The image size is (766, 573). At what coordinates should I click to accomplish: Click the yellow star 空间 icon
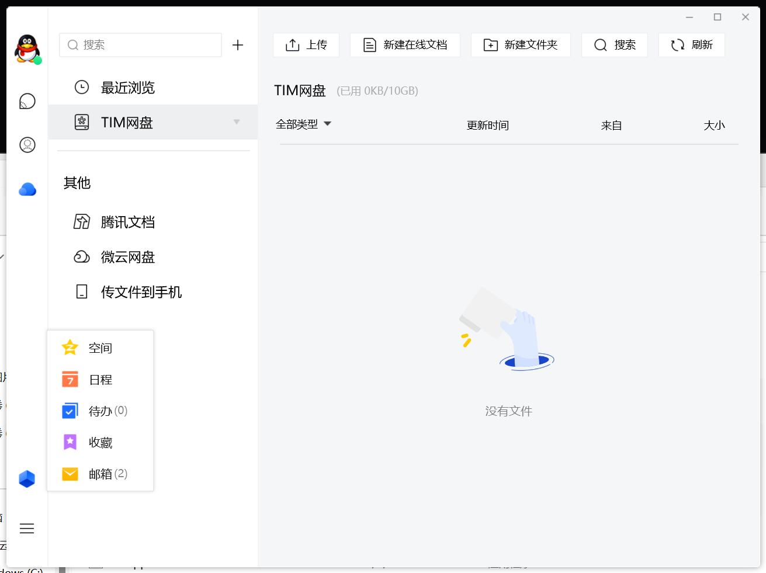click(x=70, y=348)
